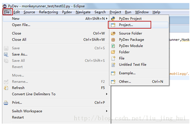Select Project... in New submenu
190x125 pixels.
coord(139,25)
